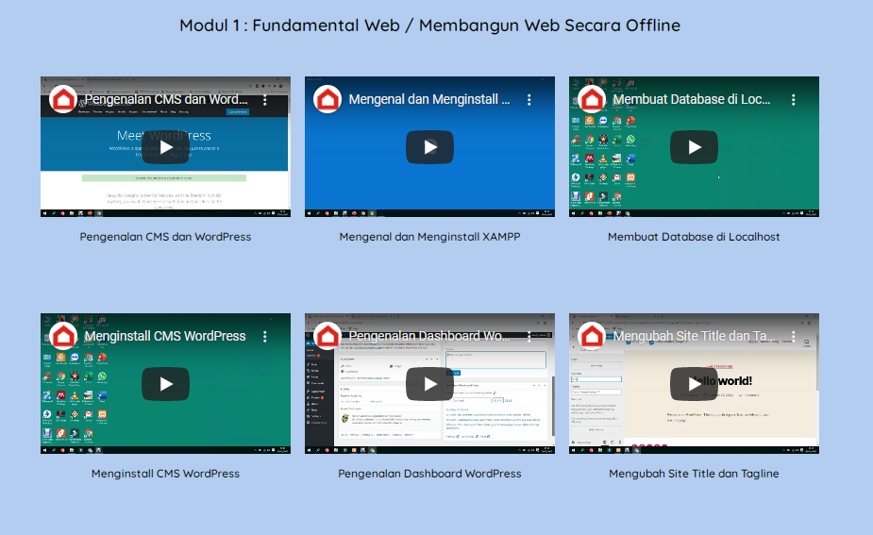The height and width of the screenshot is (535, 873).
Task: Open the 'Membuat Database di Loc...' video title link
Action: coord(692,100)
